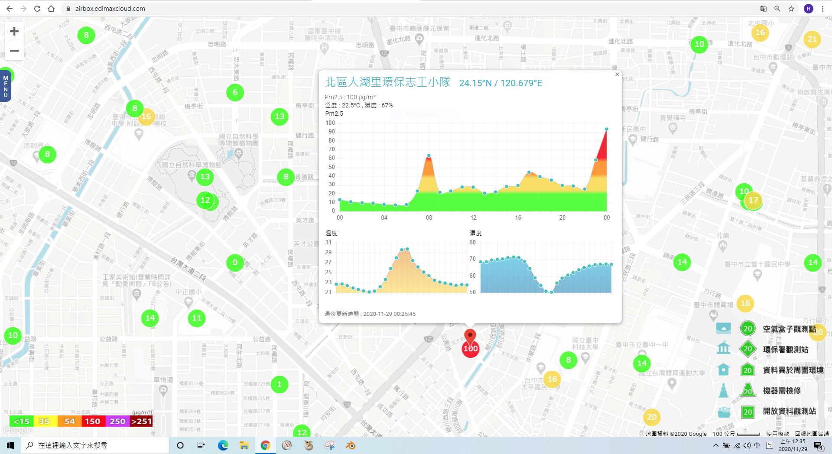Select the yellow 17 station marker

754,200
